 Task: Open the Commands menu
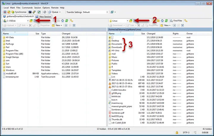[x=27, y=8]
